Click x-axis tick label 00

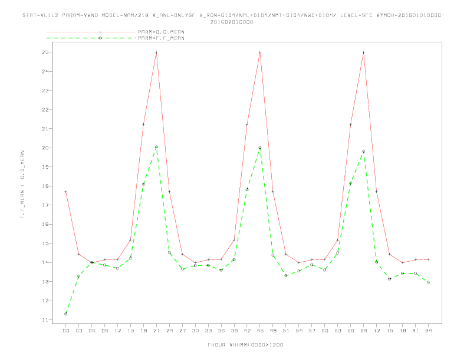[x=66, y=331]
